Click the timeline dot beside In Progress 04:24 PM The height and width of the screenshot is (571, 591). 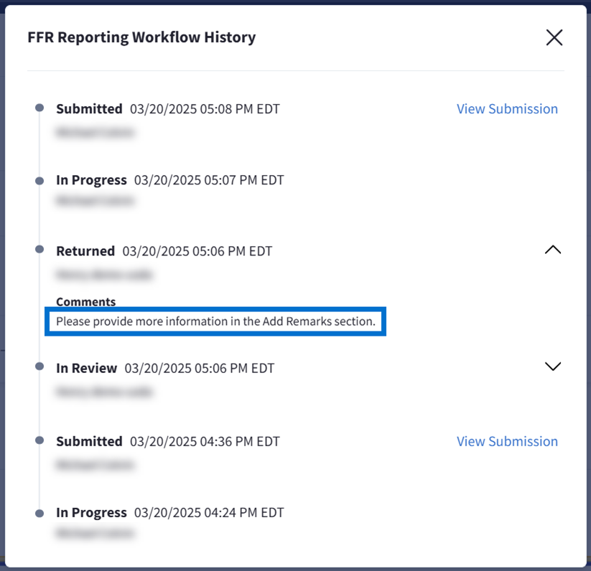(x=39, y=513)
